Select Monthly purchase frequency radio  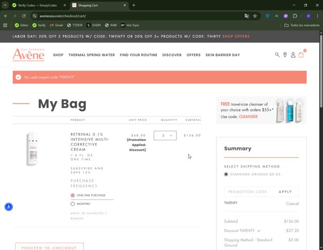click(73, 204)
